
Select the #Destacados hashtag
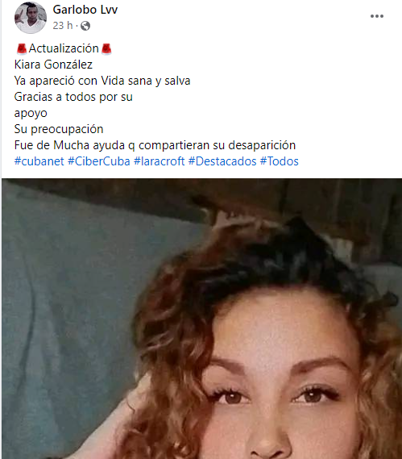tap(222, 161)
